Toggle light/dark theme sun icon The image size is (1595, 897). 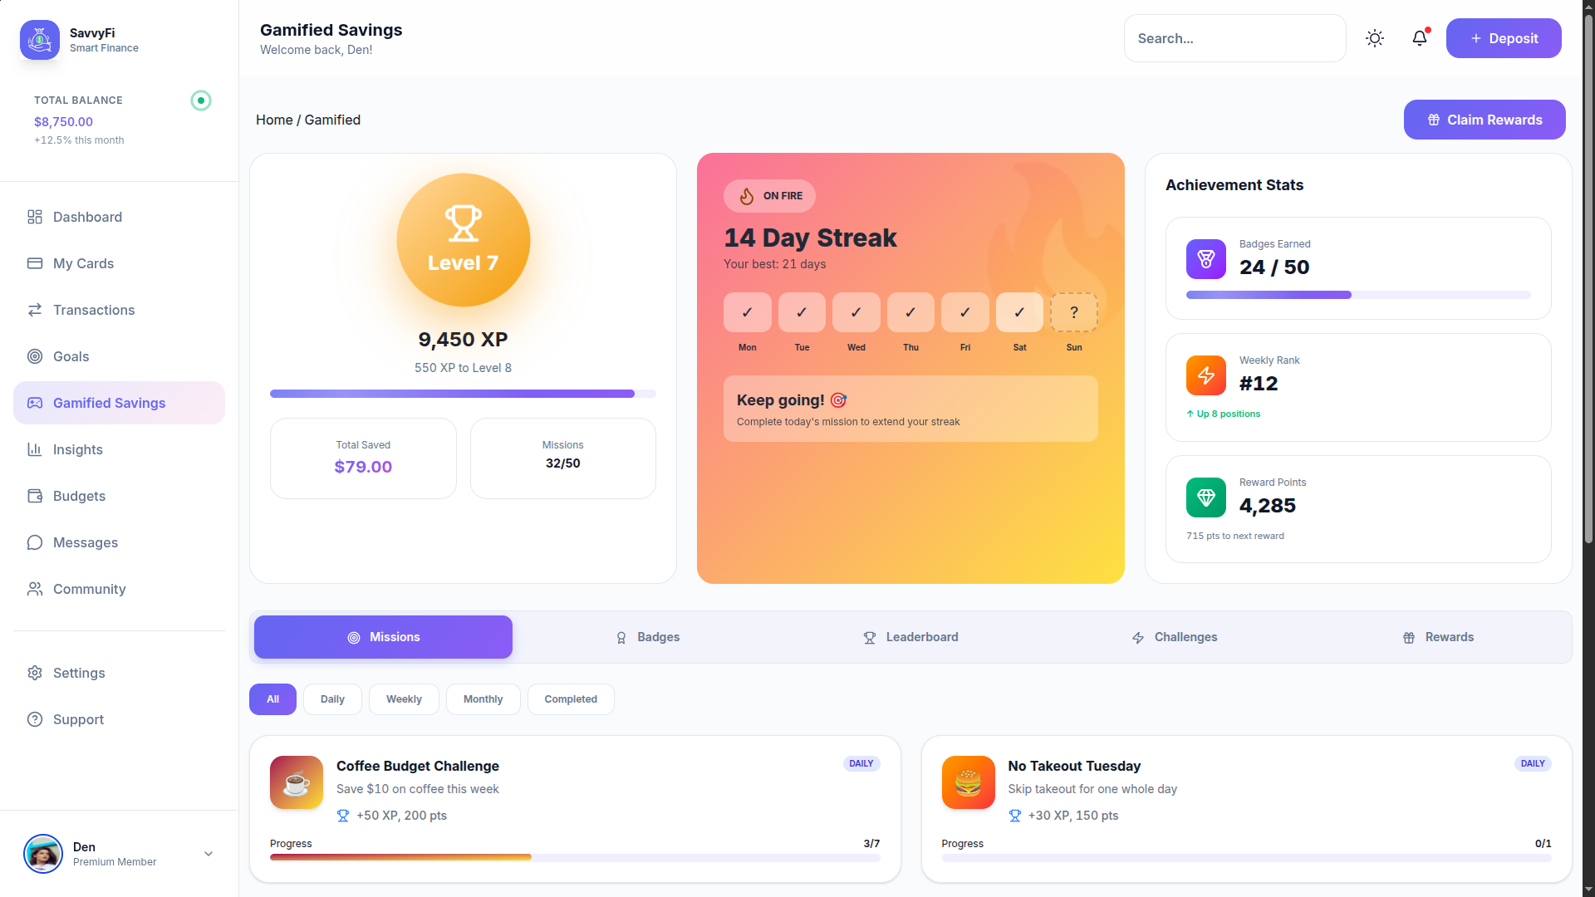click(1375, 38)
